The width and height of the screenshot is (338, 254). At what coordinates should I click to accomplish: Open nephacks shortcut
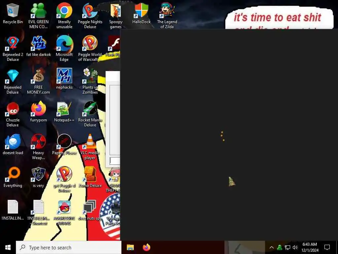point(64,79)
